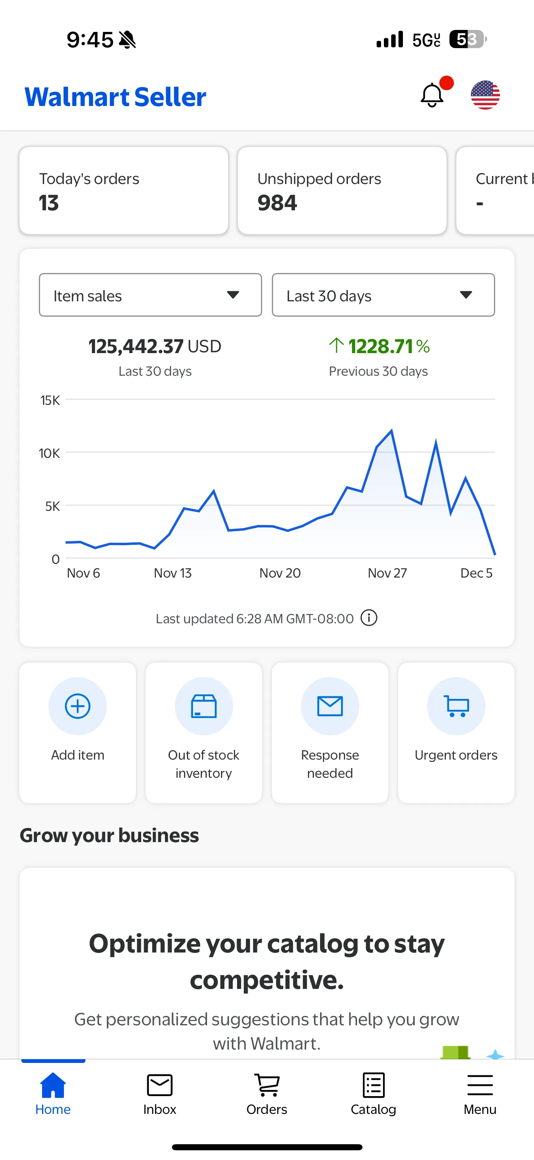This screenshot has height=1160, width=534.
Task: Tap the Urgent orders label
Action: pos(456,755)
